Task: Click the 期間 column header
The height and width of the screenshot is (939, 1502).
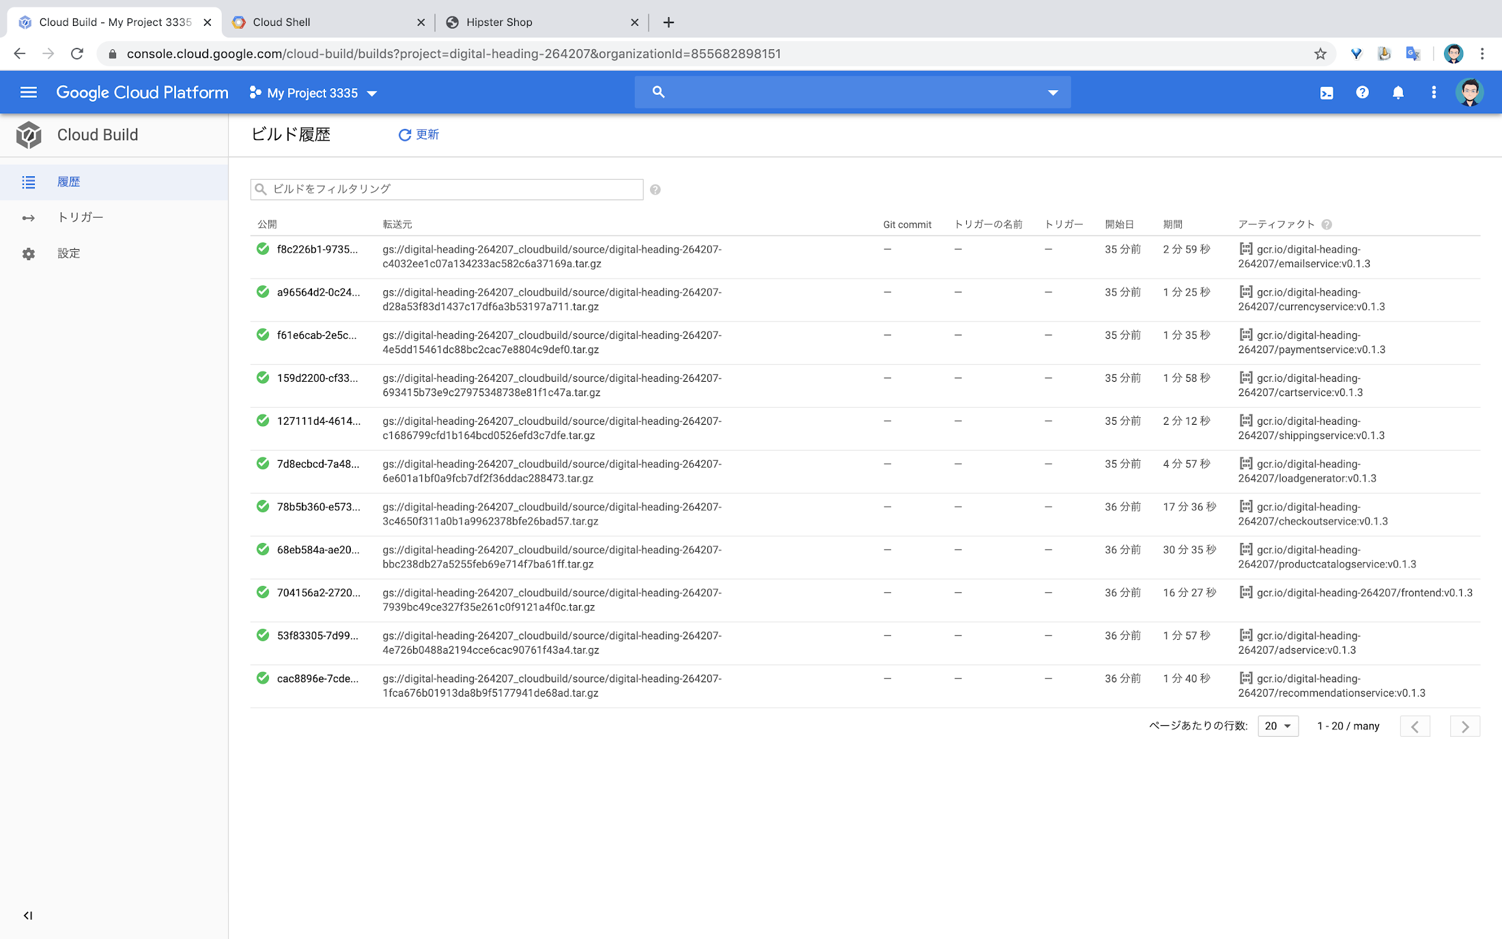Action: pyautogui.click(x=1173, y=225)
